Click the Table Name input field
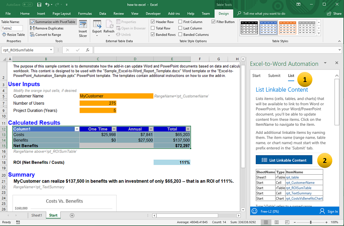The width and height of the screenshot is (344, 226). [x=12, y=28]
